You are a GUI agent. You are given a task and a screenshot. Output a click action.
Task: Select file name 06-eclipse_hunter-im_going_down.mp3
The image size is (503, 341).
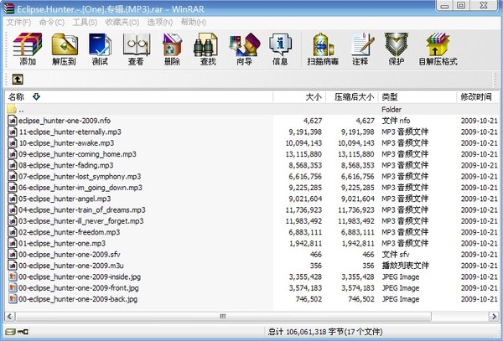pyautogui.click(x=80, y=188)
